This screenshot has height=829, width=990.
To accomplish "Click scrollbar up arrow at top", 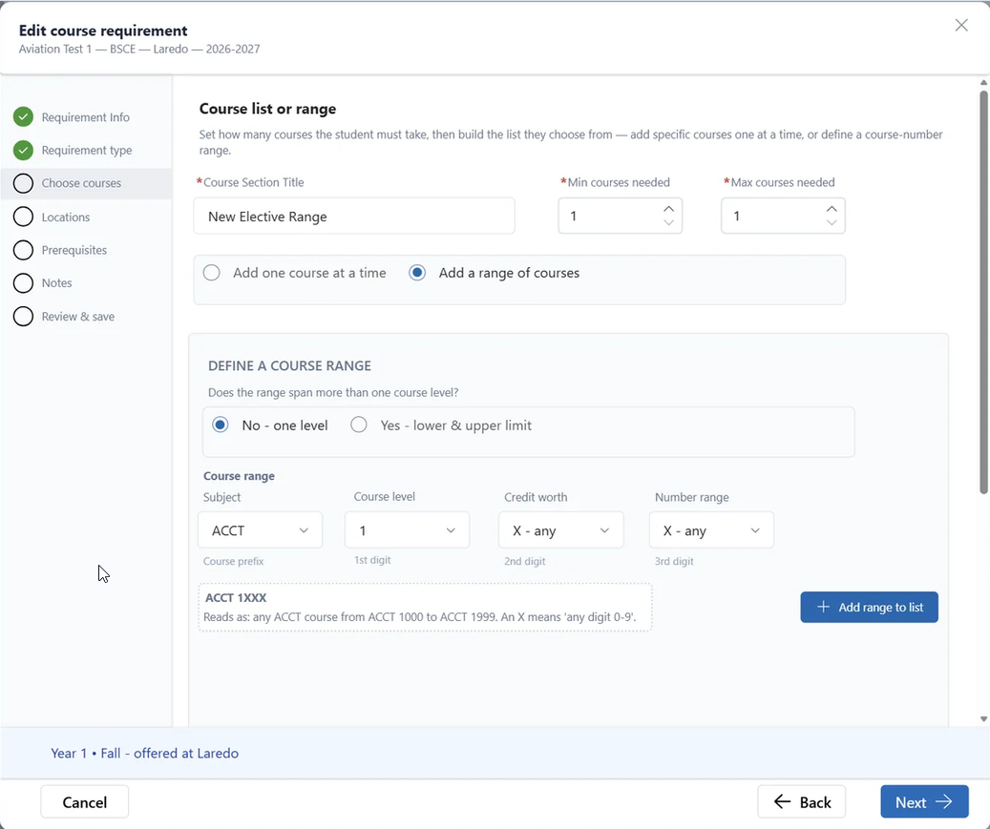I will tap(983, 83).
